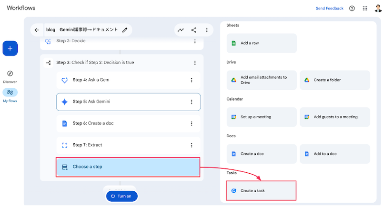Click the Workflows title
The width and height of the screenshot is (383, 206).
click(21, 8)
